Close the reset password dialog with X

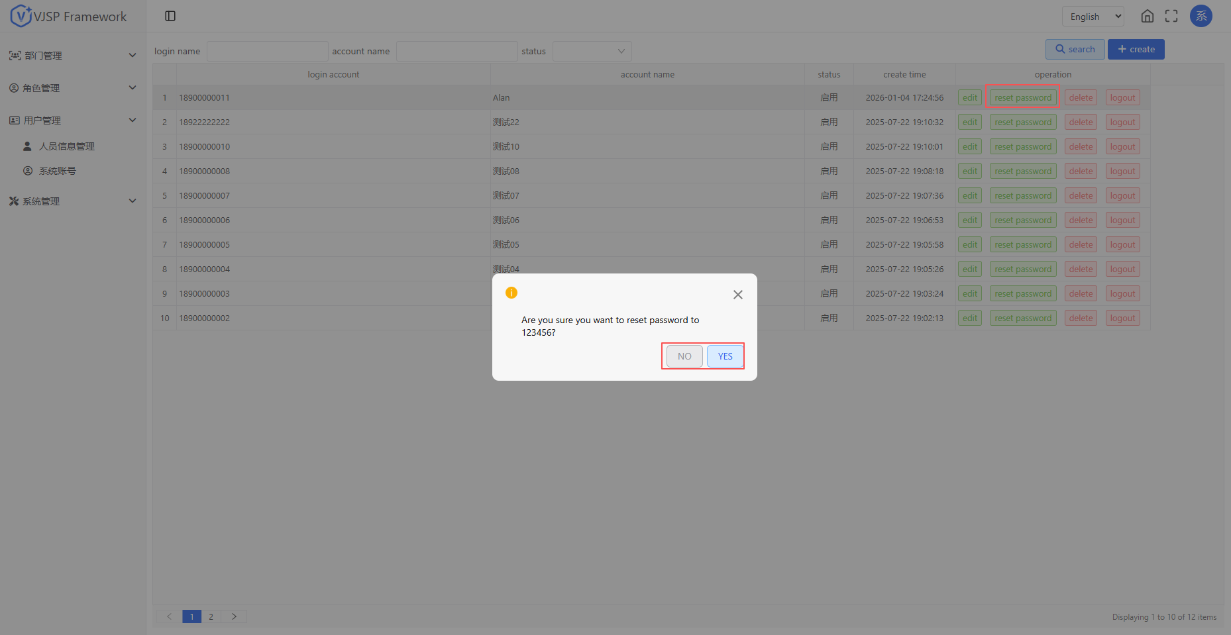coord(737,295)
